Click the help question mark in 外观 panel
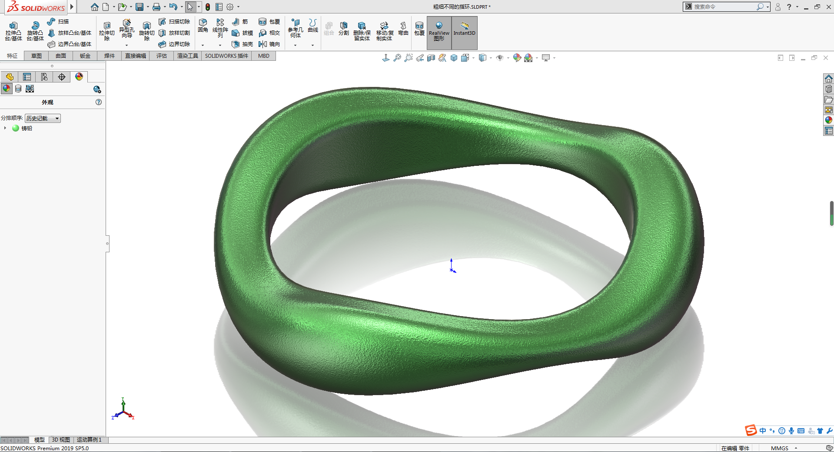834x452 pixels. [x=99, y=102]
